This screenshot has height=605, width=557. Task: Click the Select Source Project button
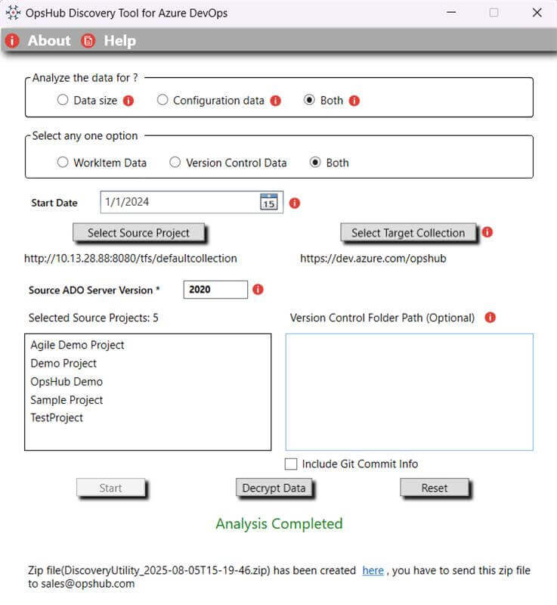(139, 233)
